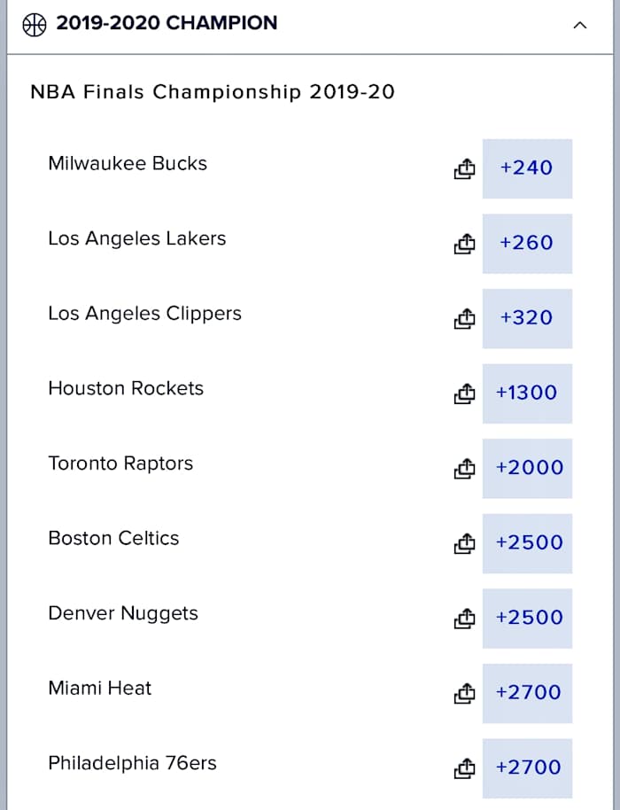Select Los Angeles Lakers +260 odds

tap(527, 244)
